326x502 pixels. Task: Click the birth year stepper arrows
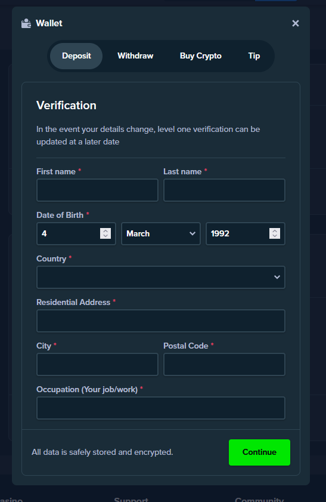275,233
